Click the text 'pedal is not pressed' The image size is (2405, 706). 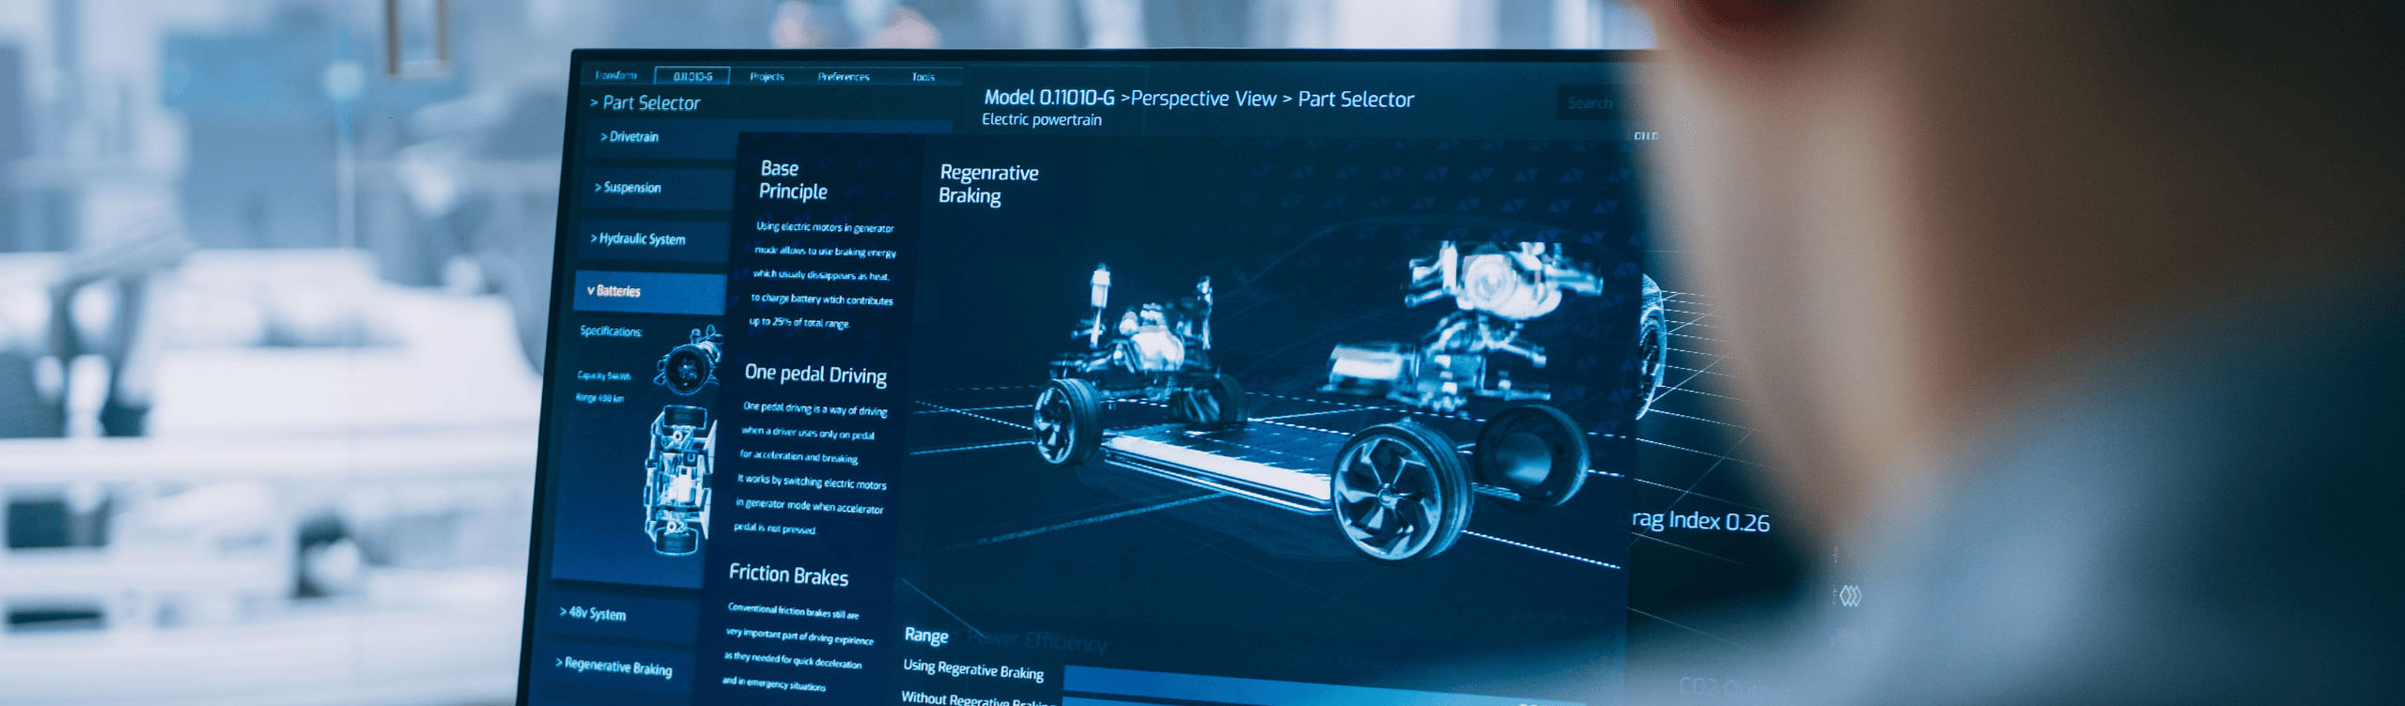[x=774, y=529]
